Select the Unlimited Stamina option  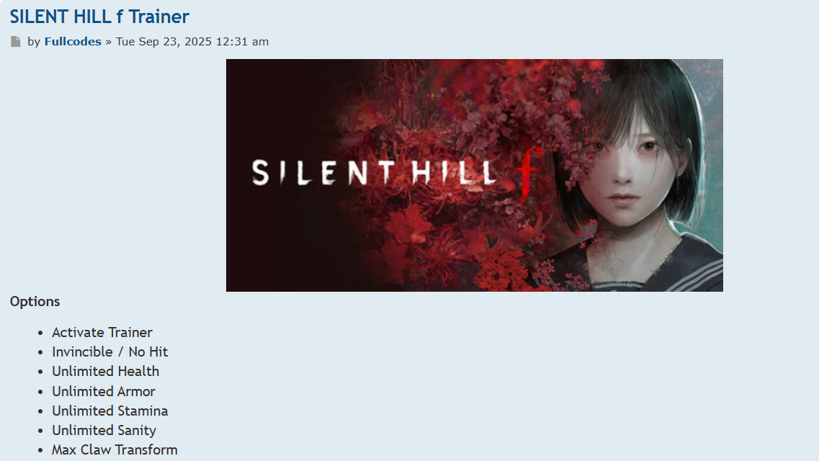[109, 411]
